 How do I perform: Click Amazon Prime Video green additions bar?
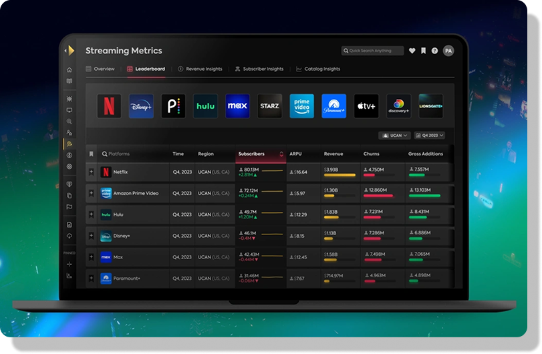(x=424, y=196)
